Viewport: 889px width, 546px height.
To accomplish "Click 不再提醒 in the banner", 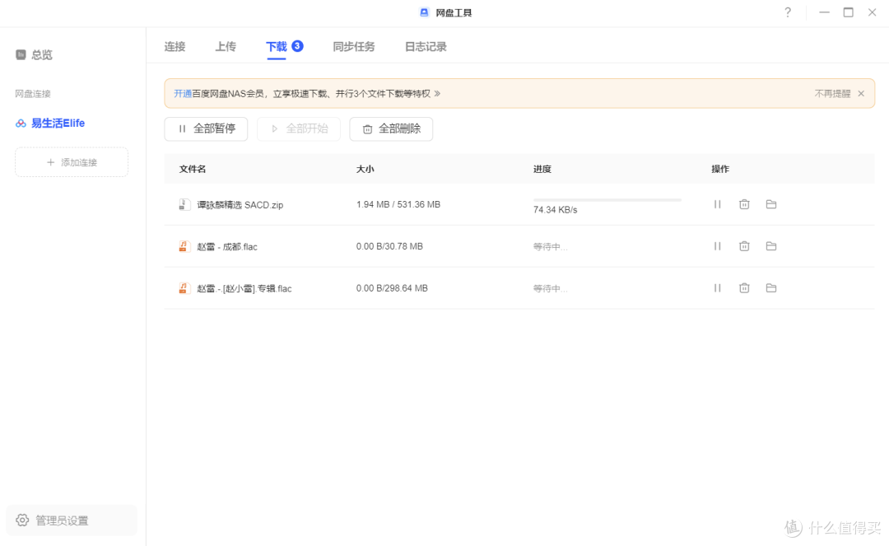I will pos(832,94).
